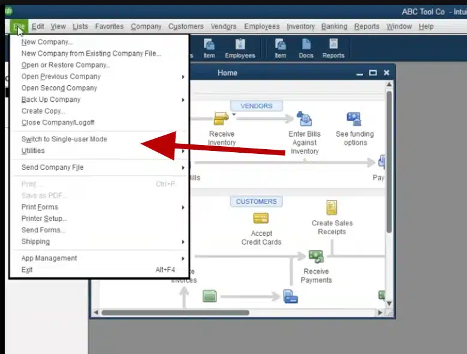
Task: Choose New Company from File menu
Action: [100, 42]
